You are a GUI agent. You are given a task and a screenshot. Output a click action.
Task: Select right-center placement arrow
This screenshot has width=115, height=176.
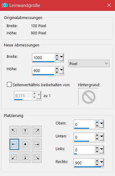pyautogui.click(x=37, y=144)
